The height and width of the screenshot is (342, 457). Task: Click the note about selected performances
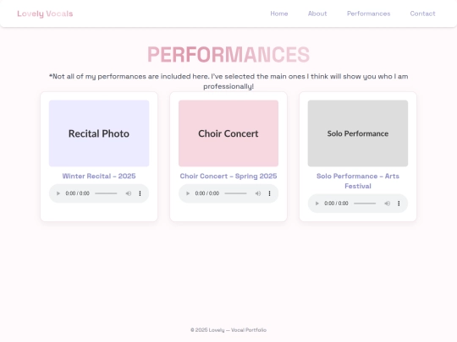coord(228,81)
